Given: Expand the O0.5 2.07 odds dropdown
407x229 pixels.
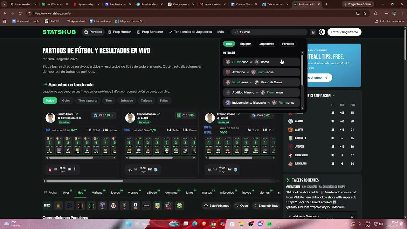Looking at the screenshot, I should [263, 115].
